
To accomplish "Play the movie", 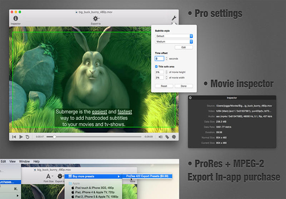I will (x=21, y=137).
